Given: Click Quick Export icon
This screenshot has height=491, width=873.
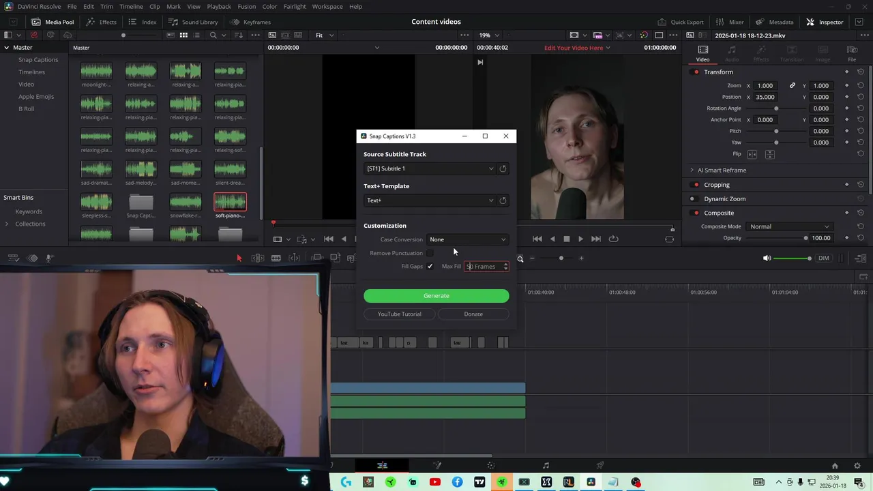Looking at the screenshot, I should [681, 22].
